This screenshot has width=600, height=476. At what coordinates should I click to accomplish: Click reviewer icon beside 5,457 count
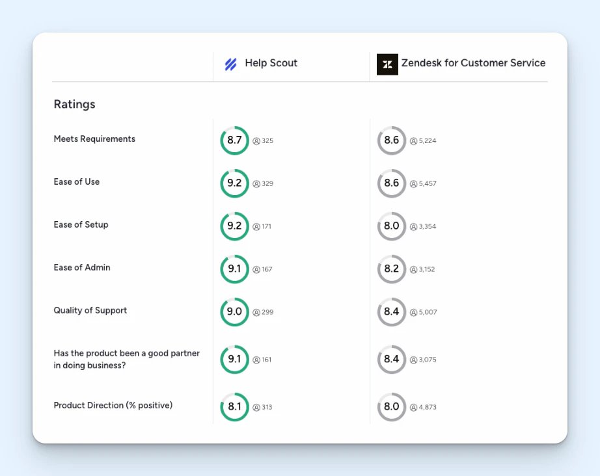click(x=413, y=184)
